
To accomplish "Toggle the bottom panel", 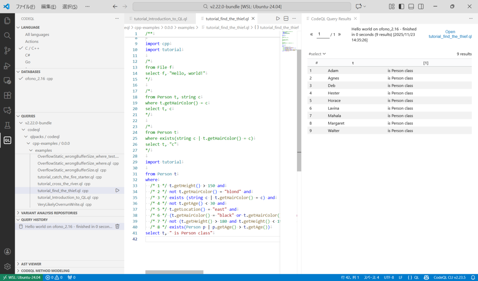I will pos(411,6).
